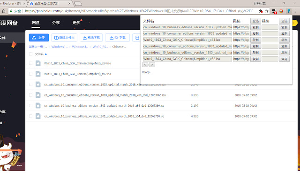
Task: Open the Win10_RS.. breadcrumb folder
Action: tap(100, 47)
